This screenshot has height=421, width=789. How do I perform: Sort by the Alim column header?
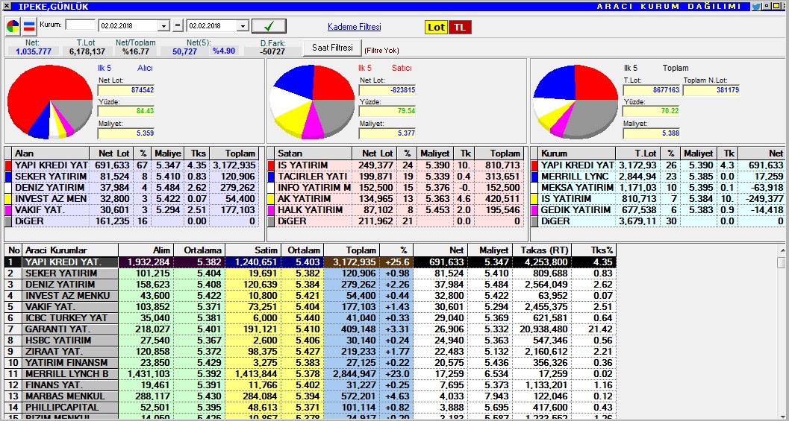(x=146, y=250)
